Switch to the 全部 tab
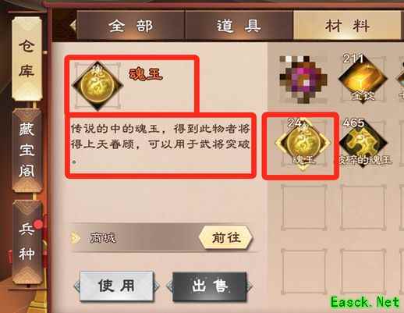 131,26
